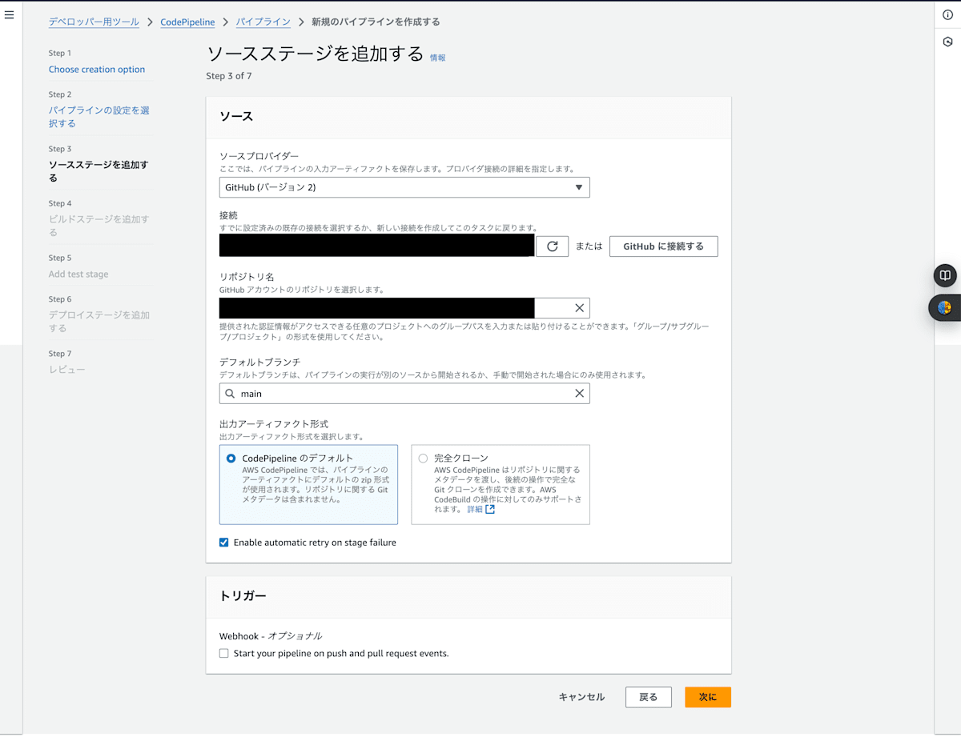Clear the repository name field
The width and height of the screenshot is (961, 753).
click(580, 308)
